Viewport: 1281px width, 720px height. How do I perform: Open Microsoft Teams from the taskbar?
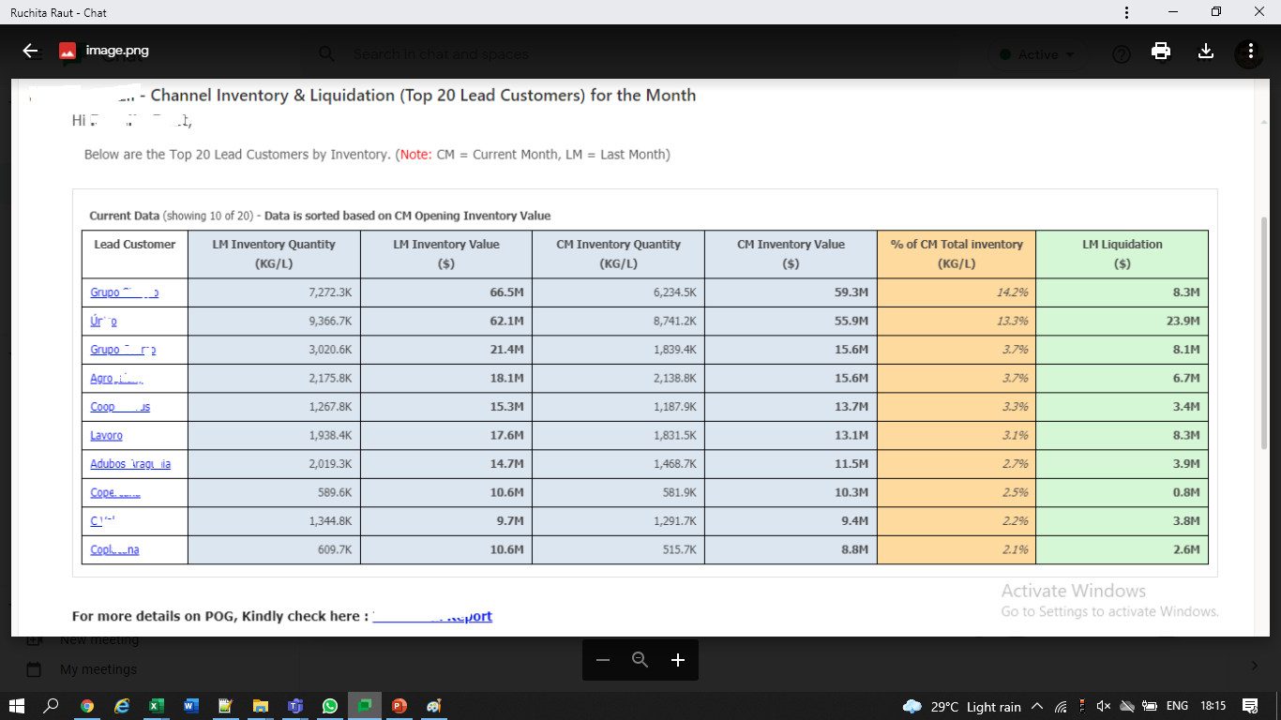[x=294, y=706]
